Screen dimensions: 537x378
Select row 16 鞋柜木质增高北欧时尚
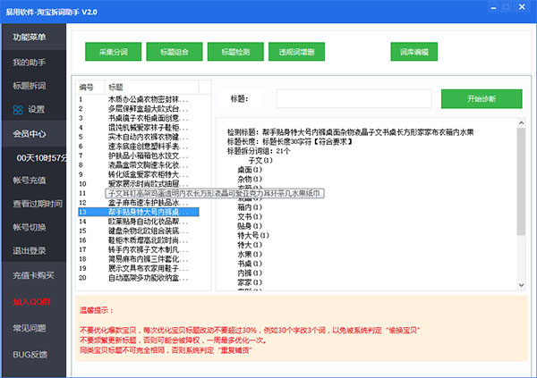pos(139,240)
